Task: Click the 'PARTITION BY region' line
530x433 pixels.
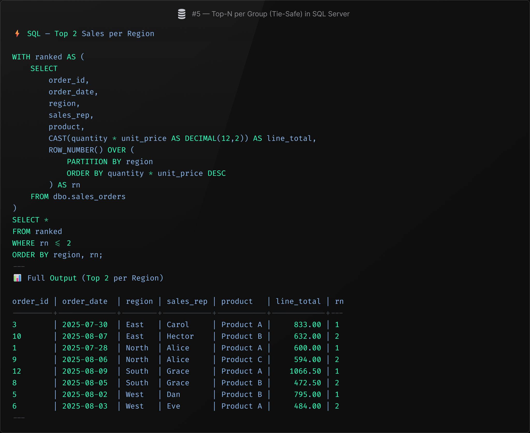Action: (110, 162)
